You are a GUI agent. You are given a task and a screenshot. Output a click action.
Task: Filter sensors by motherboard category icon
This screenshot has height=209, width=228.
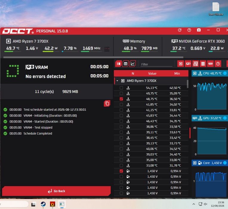tap(195, 64)
